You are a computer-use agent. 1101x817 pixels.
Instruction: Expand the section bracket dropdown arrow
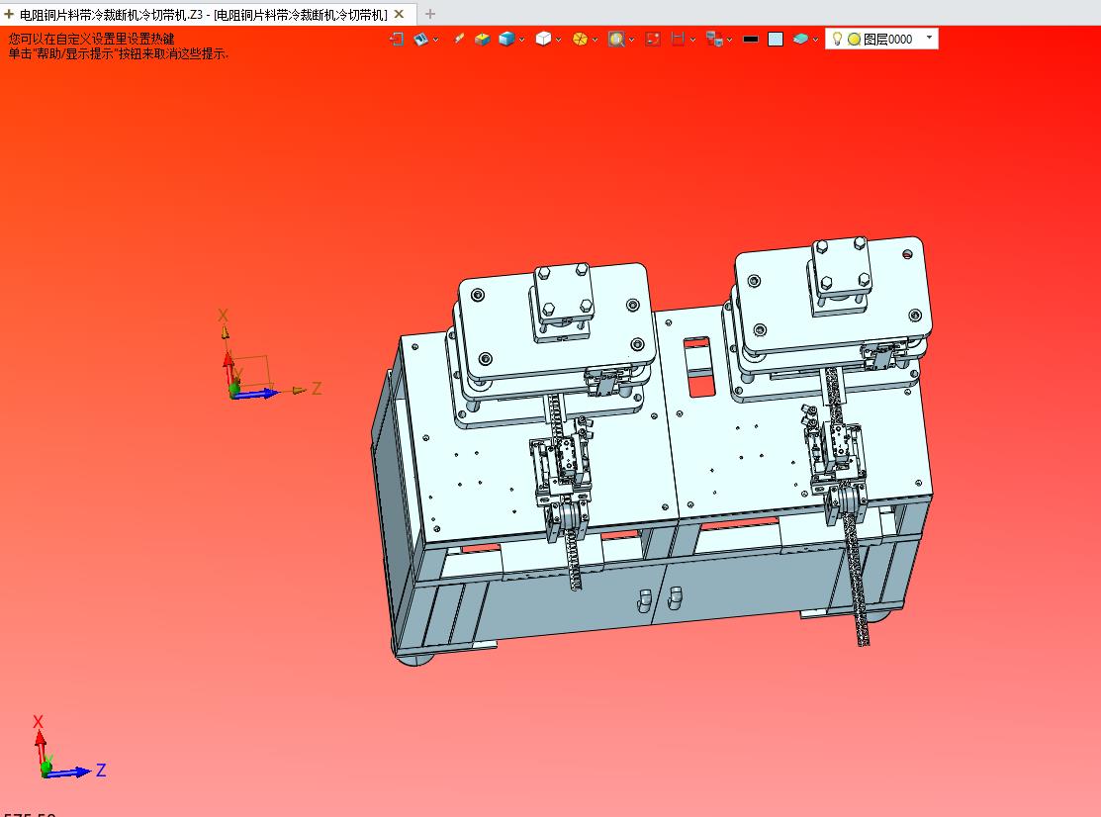click(693, 40)
